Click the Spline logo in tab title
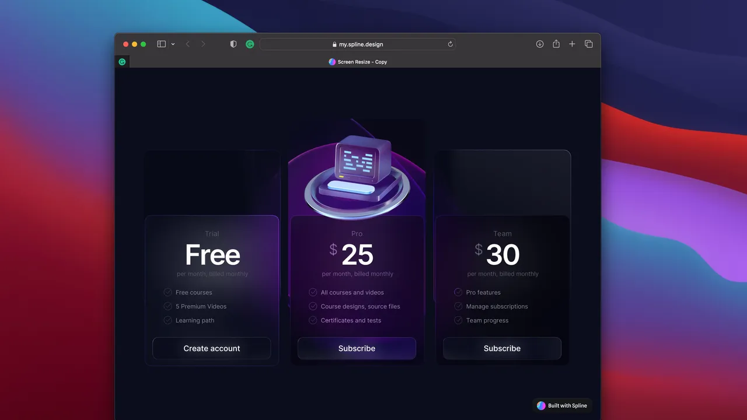 332,62
